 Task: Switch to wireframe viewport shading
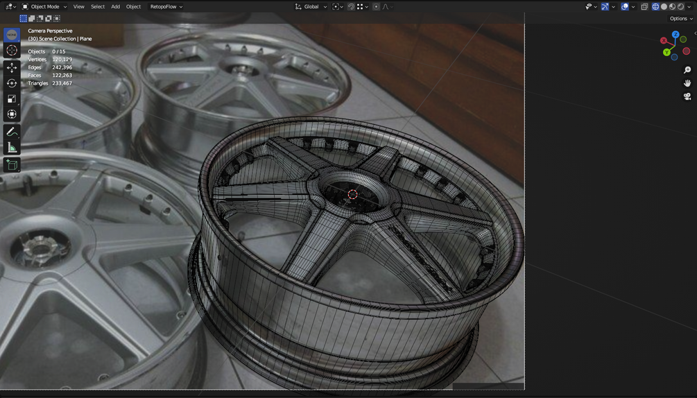[655, 7]
